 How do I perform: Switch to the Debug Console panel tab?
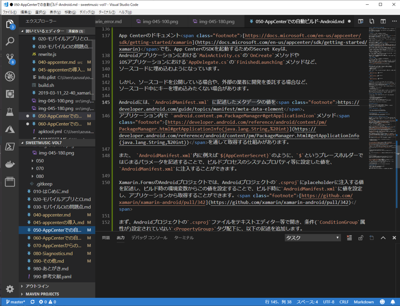(x=149, y=238)
